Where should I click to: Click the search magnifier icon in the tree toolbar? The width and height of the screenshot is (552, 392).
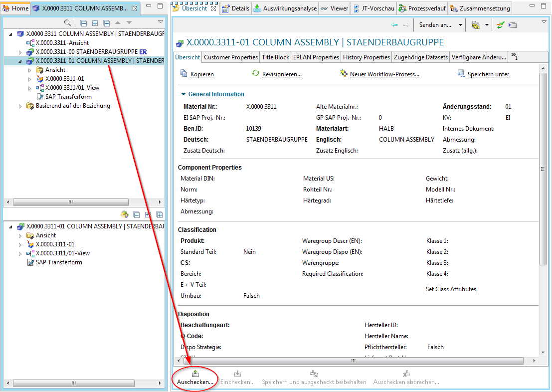point(67,23)
